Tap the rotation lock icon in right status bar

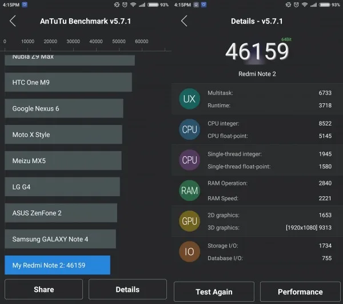click(x=288, y=5)
